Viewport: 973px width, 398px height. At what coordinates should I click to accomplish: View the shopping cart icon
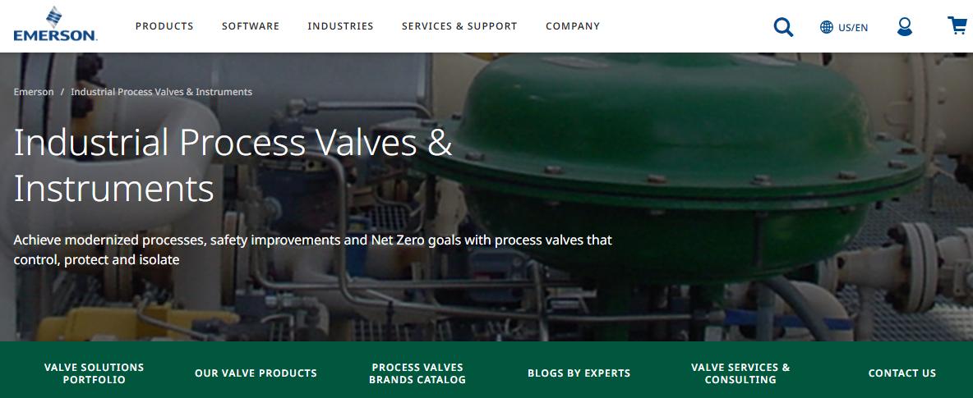[957, 26]
